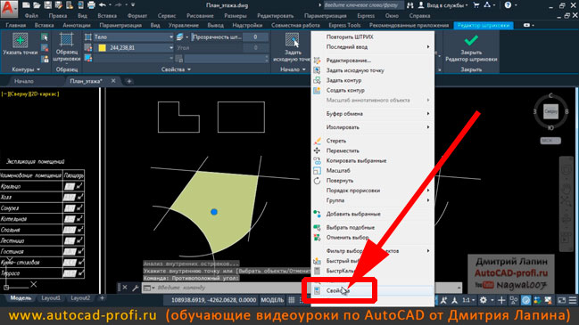Toggle МОДЕЛЬ space button in status bar
This screenshot has height=325, width=579.
point(272,300)
